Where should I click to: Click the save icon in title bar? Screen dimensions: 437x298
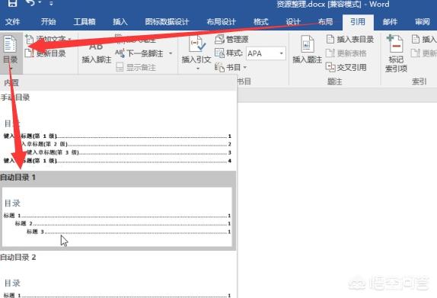pos(12,3)
